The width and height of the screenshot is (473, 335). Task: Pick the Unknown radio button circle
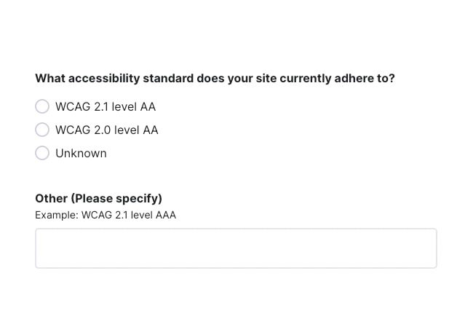pyautogui.click(x=42, y=154)
